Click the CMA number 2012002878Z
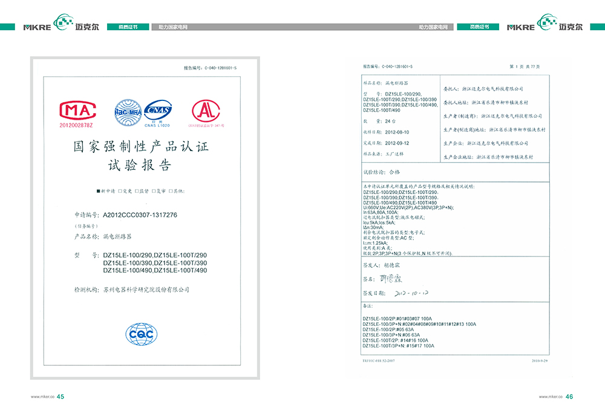 tap(76, 125)
